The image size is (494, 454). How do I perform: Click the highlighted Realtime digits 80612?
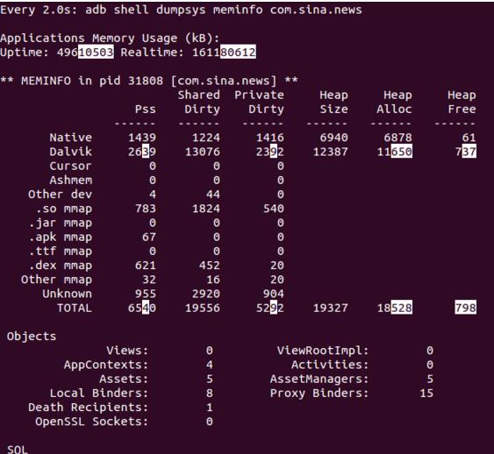point(238,52)
